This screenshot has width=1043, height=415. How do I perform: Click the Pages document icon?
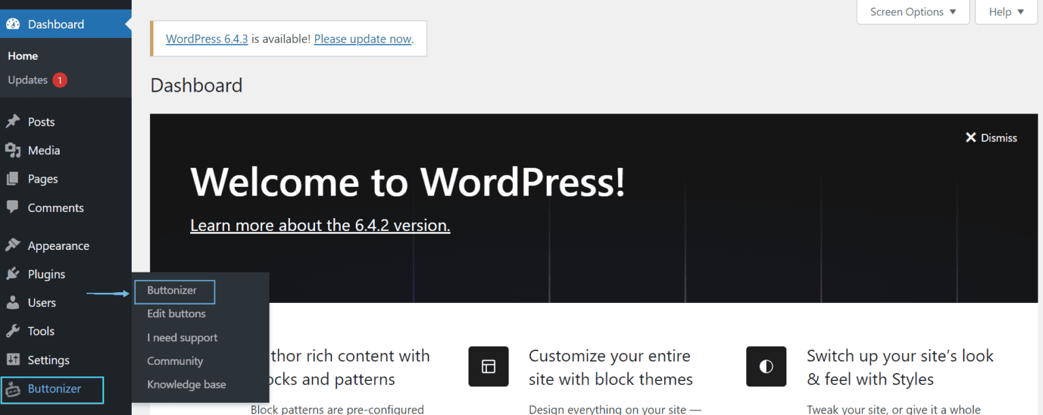(13, 179)
